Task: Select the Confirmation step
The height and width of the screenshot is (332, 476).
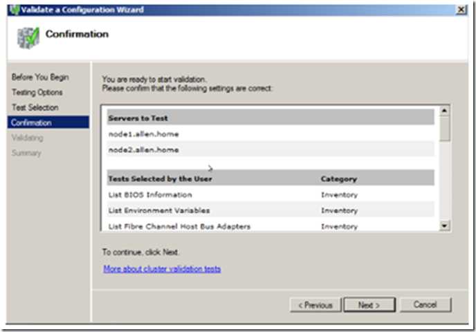Action: 48,122
